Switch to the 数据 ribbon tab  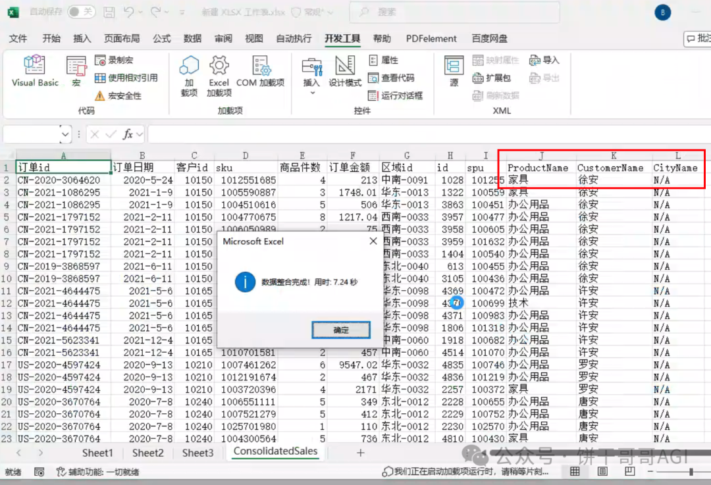pyautogui.click(x=192, y=39)
